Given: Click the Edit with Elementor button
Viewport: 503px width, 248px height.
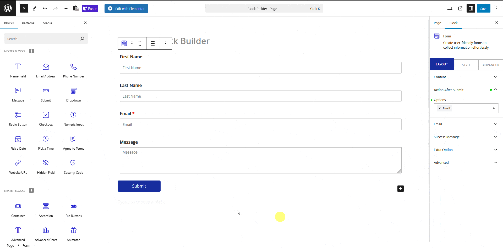Looking at the screenshot, I should (x=126, y=8).
